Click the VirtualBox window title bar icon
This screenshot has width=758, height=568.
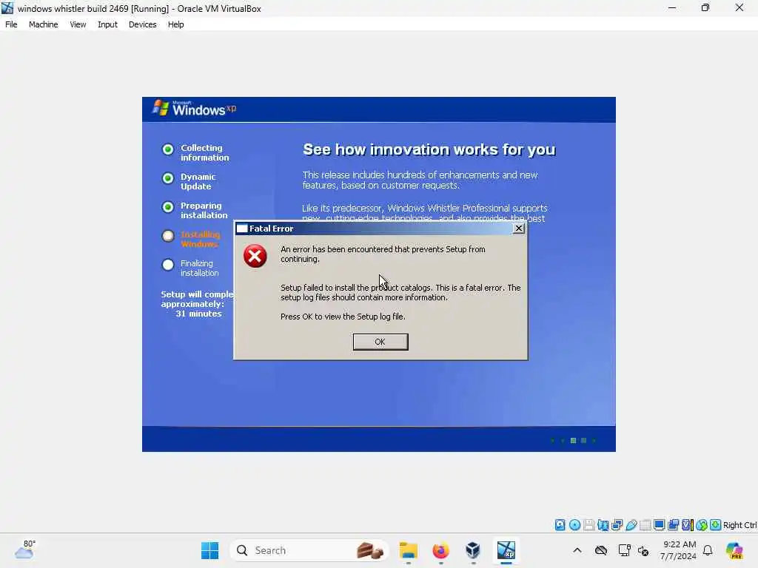tap(7, 8)
